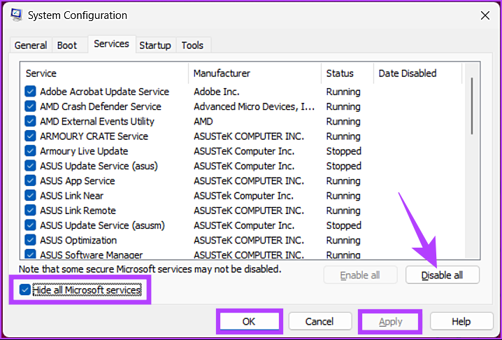Screen dimensions: 502x340
Task: Sort by the Manufacturer column header
Action: (255, 73)
